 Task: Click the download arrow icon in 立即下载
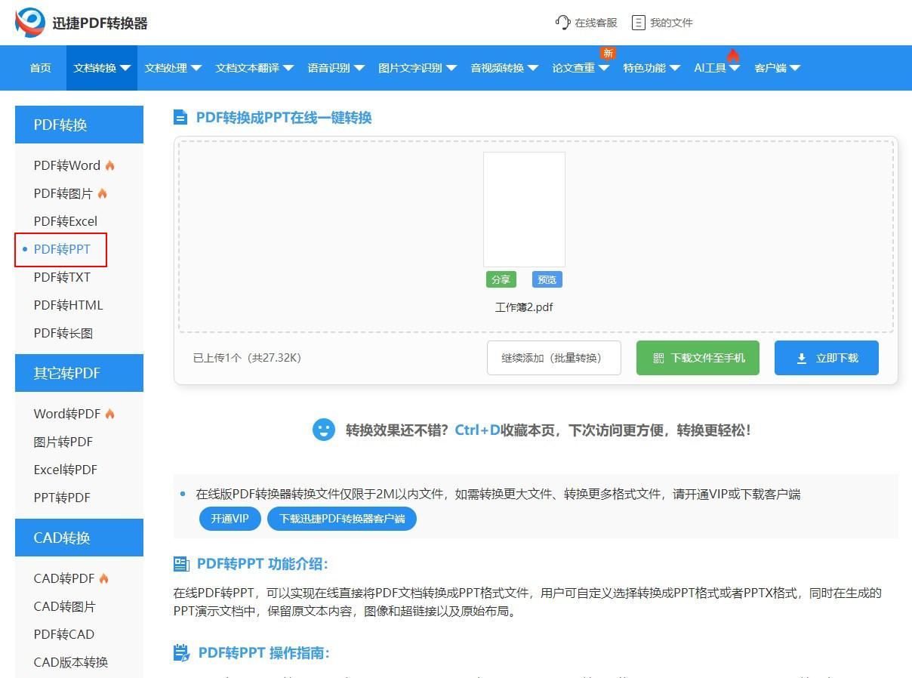[802, 359]
